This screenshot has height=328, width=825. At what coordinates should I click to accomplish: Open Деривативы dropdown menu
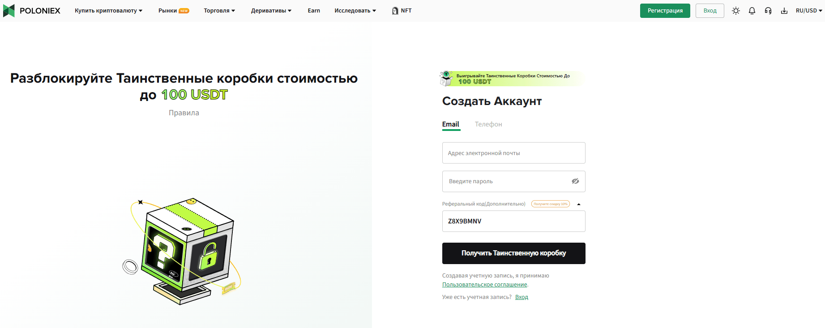pos(271,11)
